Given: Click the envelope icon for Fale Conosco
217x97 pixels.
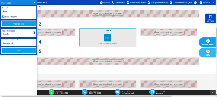Looking at the screenshot, I should click(x=118, y=92).
